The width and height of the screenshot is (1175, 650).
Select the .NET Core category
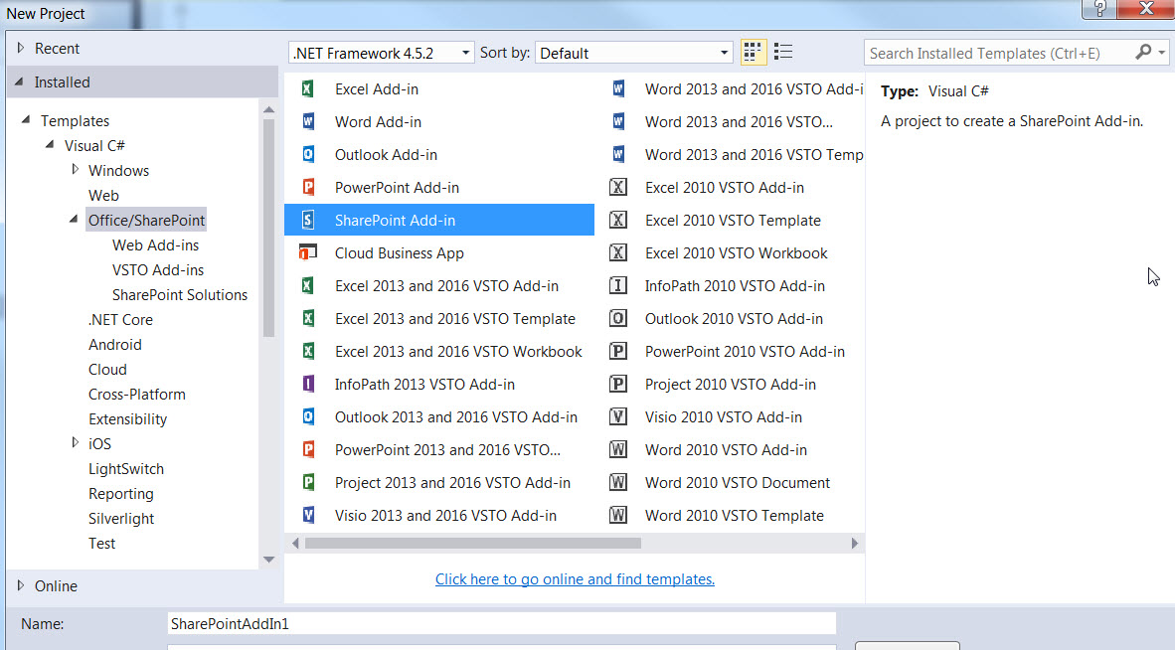[120, 319]
